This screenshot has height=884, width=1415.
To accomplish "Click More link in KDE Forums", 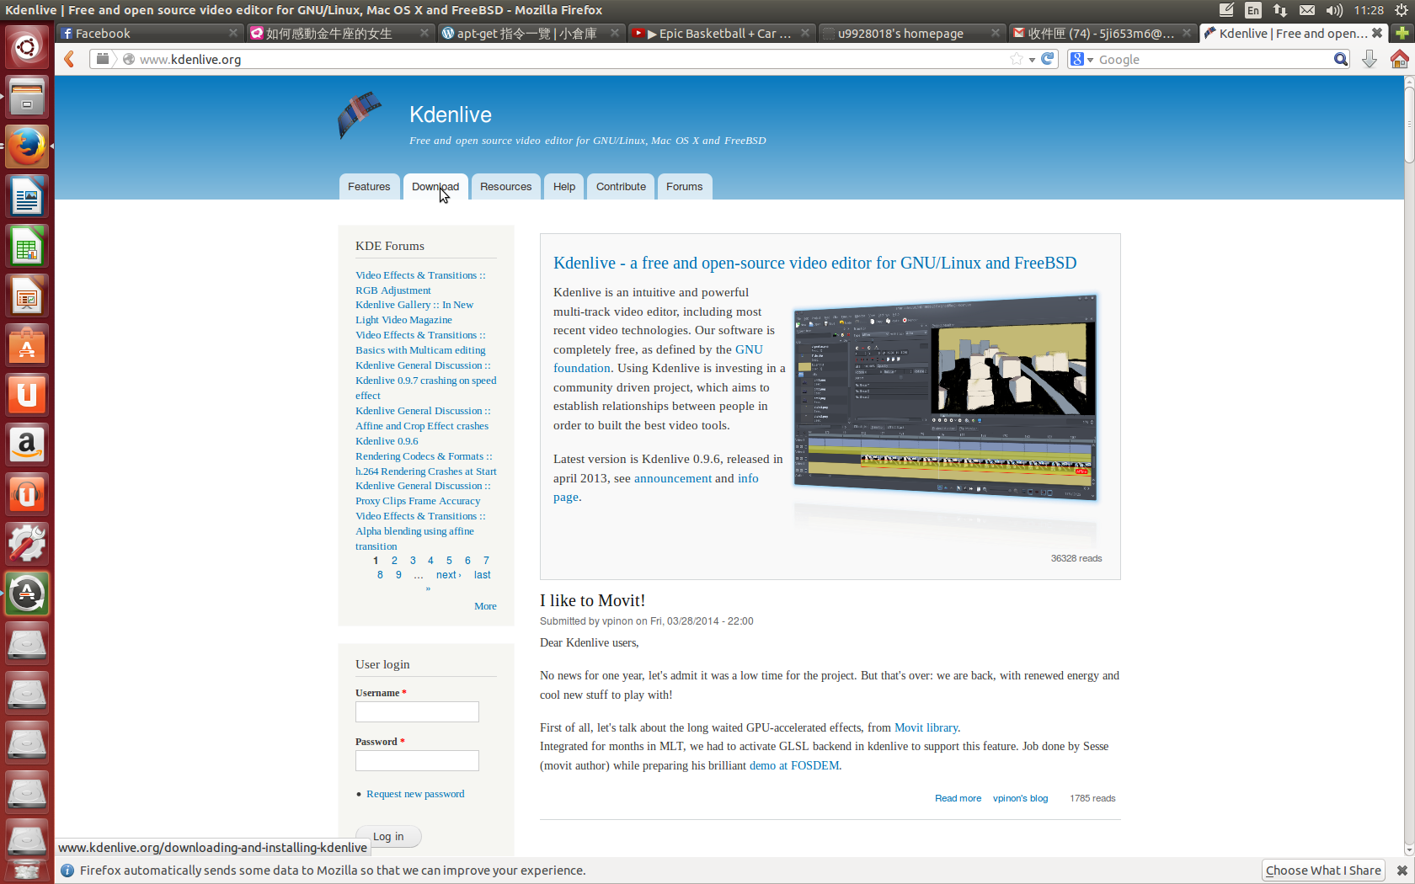I will pyautogui.click(x=485, y=606).
